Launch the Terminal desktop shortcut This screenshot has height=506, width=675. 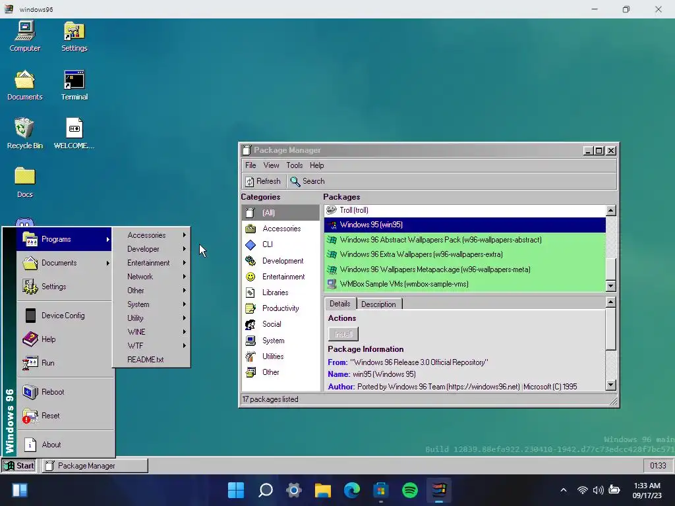point(74,85)
